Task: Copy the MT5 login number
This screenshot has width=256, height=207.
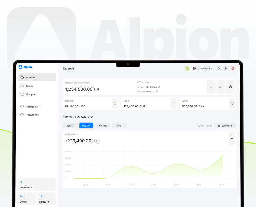Action: tap(159, 87)
